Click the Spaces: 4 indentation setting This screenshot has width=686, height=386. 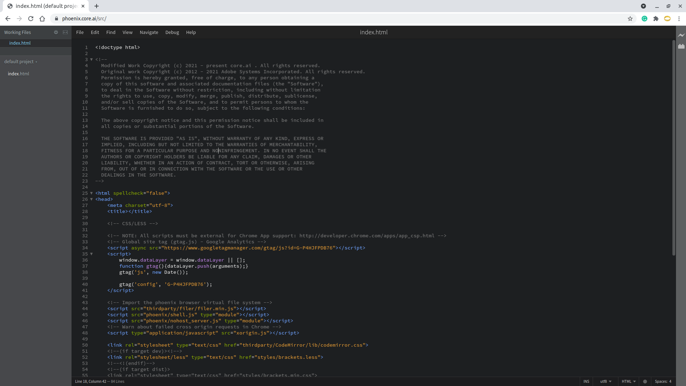click(663, 381)
